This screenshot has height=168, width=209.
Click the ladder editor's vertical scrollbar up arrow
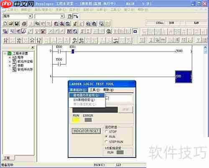(x=205, y=48)
